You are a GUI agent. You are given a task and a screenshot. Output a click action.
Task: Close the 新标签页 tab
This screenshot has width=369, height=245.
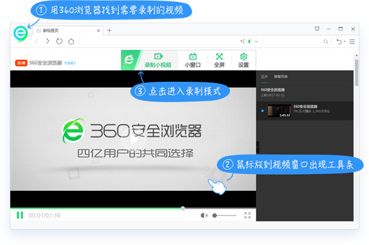pos(98,30)
